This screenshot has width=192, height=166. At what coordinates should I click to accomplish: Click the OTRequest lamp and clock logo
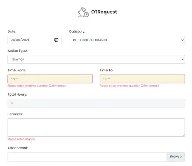pos(83,12)
